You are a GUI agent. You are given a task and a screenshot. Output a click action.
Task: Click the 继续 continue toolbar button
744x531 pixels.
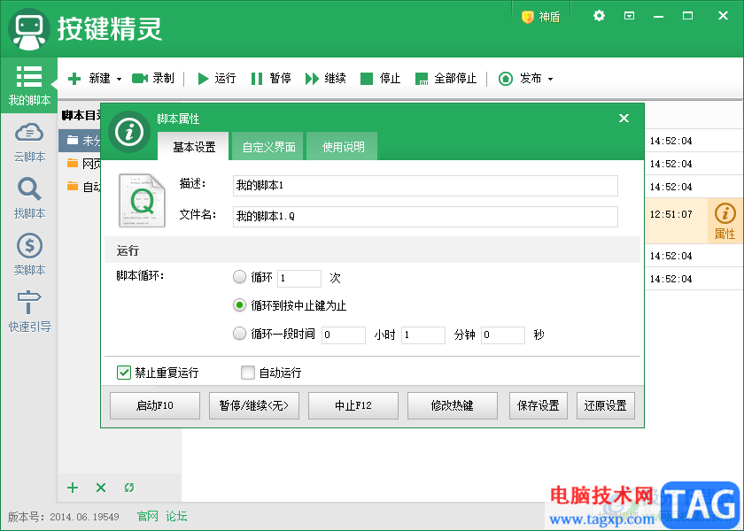point(326,78)
